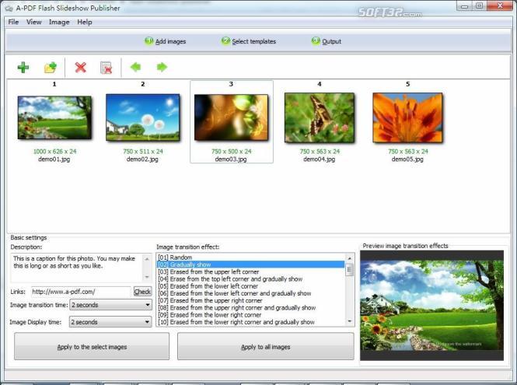The image size is (517, 385).
Task: Click the Check link button
Action: pos(142,292)
